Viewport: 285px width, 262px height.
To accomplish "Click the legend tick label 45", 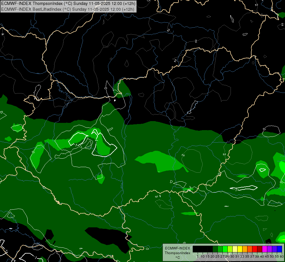I will (x=267, y=256).
